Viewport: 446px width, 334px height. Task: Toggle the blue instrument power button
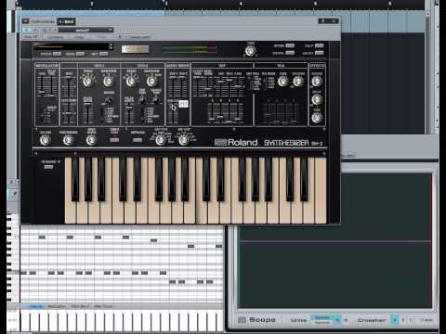coord(27,30)
